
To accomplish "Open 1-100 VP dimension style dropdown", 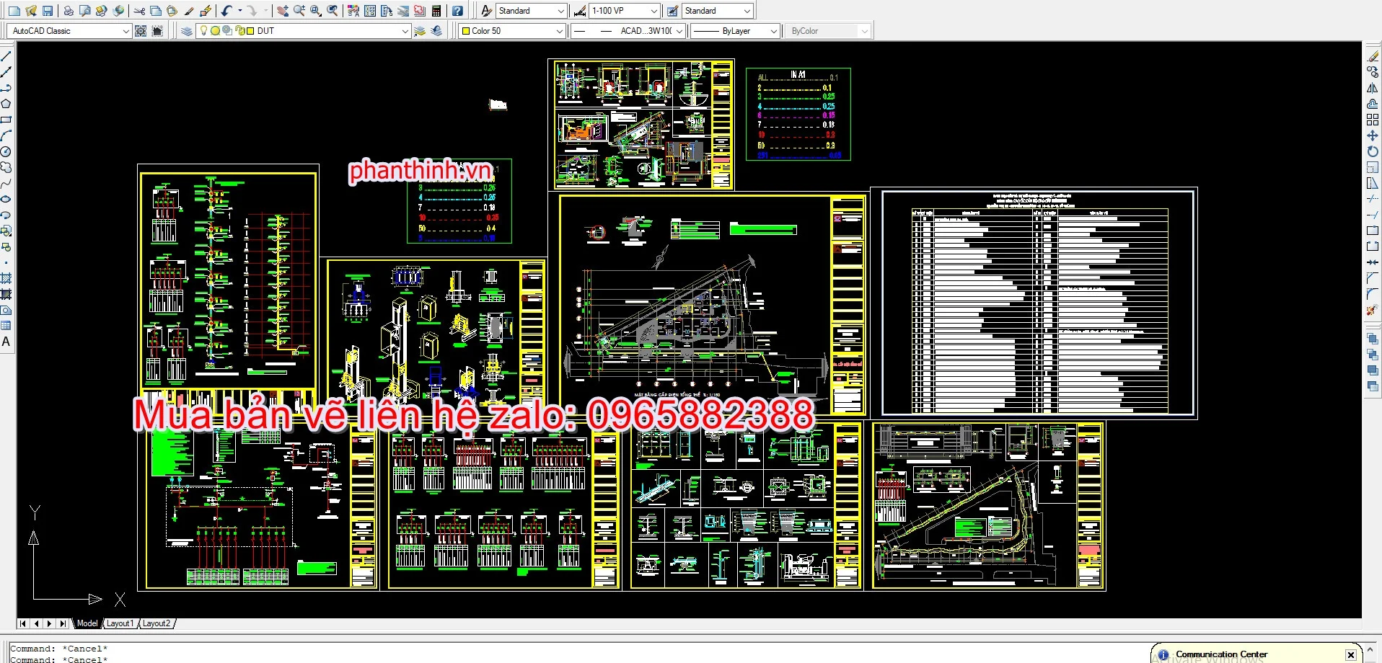I will pos(654,11).
